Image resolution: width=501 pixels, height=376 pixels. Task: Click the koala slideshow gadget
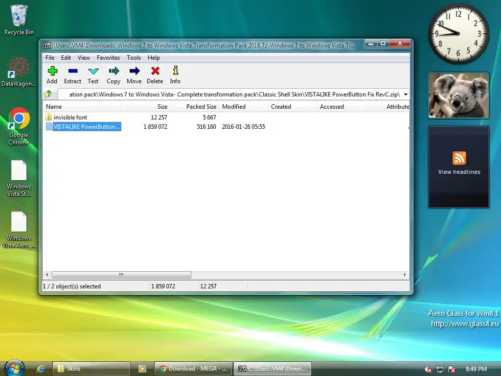458,95
